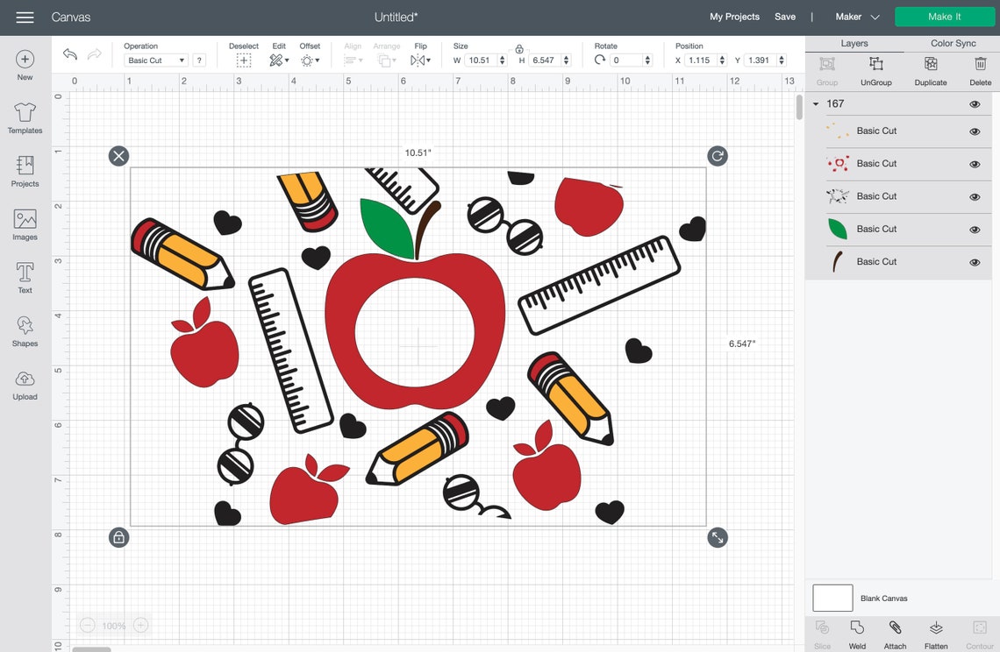Hide the green leaf Basic Cut layer

[975, 230]
